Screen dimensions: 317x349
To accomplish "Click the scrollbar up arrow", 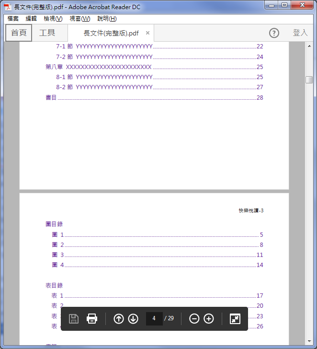I will click(309, 46).
